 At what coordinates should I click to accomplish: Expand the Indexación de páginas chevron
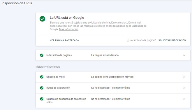coord(184,55)
